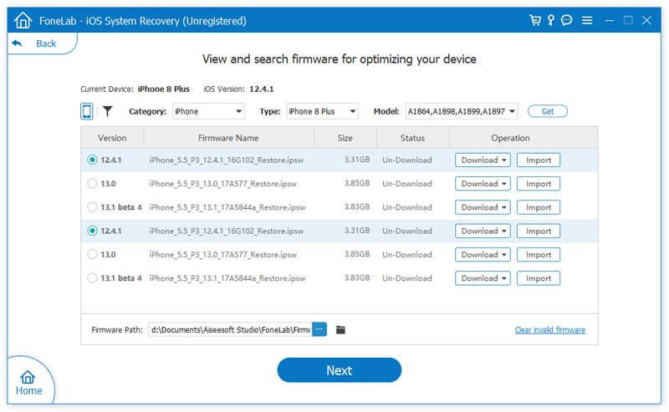Image resolution: width=669 pixels, height=412 pixels.
Task: Open Download dropdown in last 13.1 beta 4 row
Action: pos(483,278)
